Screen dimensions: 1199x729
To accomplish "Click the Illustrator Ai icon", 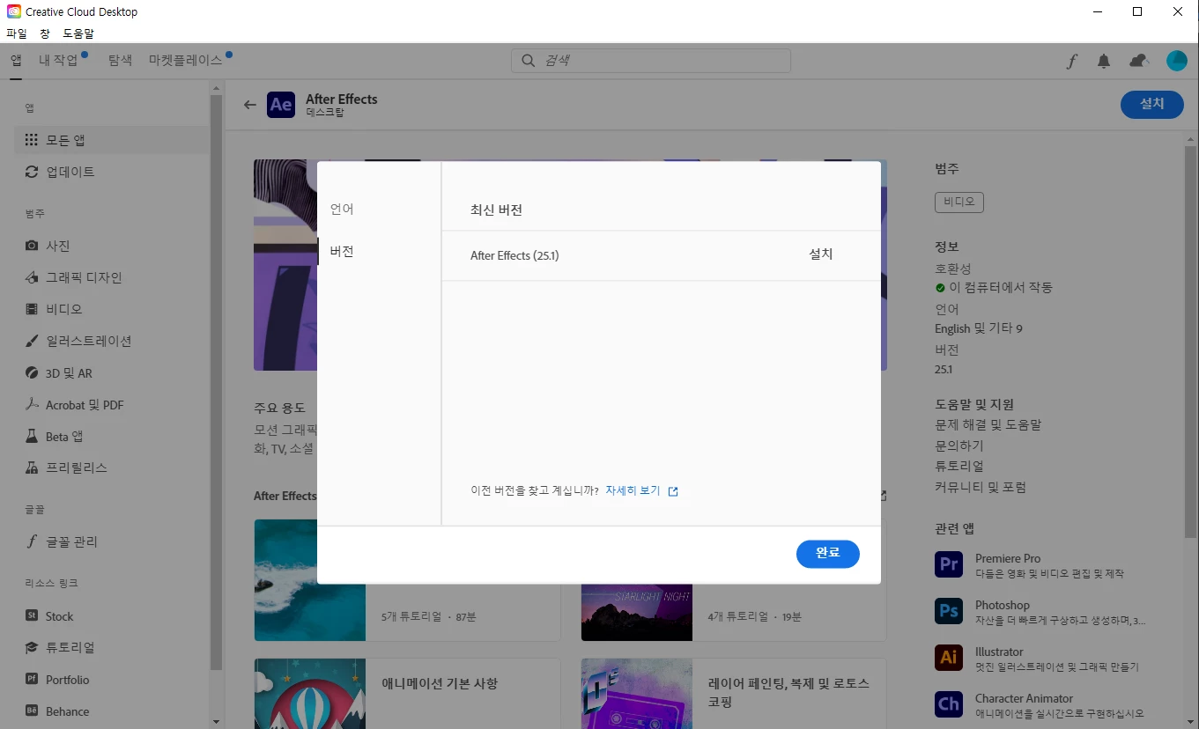I will [949, 657].
